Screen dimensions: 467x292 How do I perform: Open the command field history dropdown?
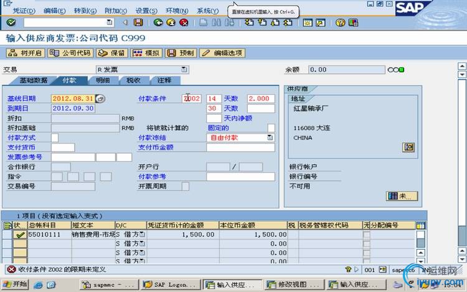pyautogui.click(x=110, y=22)
